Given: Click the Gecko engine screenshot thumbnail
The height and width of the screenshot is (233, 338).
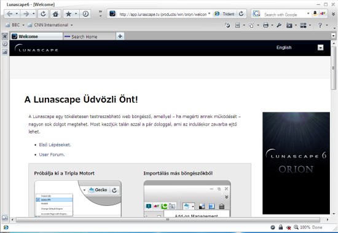Looking at the screenshot, I should pos(78,199).
